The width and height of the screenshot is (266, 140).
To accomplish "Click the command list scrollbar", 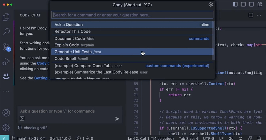I will point(213,40).
